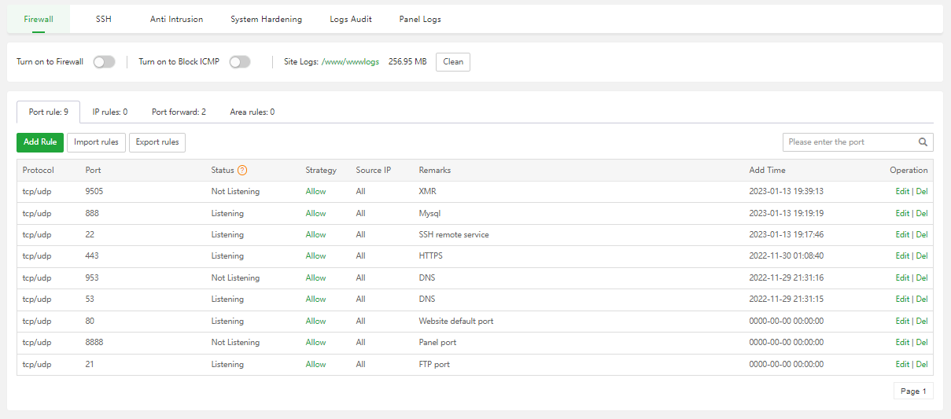Show the IP rules sub-tab
The height and width of the screenshot is (419, 951).
point(109,112)
